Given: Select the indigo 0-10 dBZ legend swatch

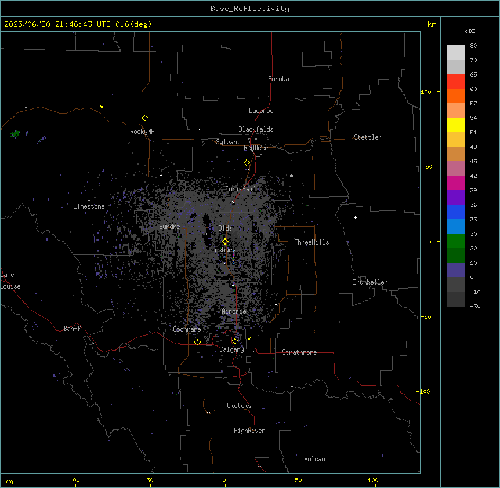Looking at the screenshot, I should tap(456, 270).
